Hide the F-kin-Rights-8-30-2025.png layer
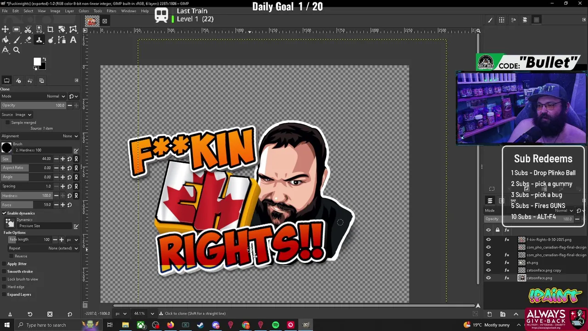The height and width of the screenshot is (331, 588). tap(488, 240)
